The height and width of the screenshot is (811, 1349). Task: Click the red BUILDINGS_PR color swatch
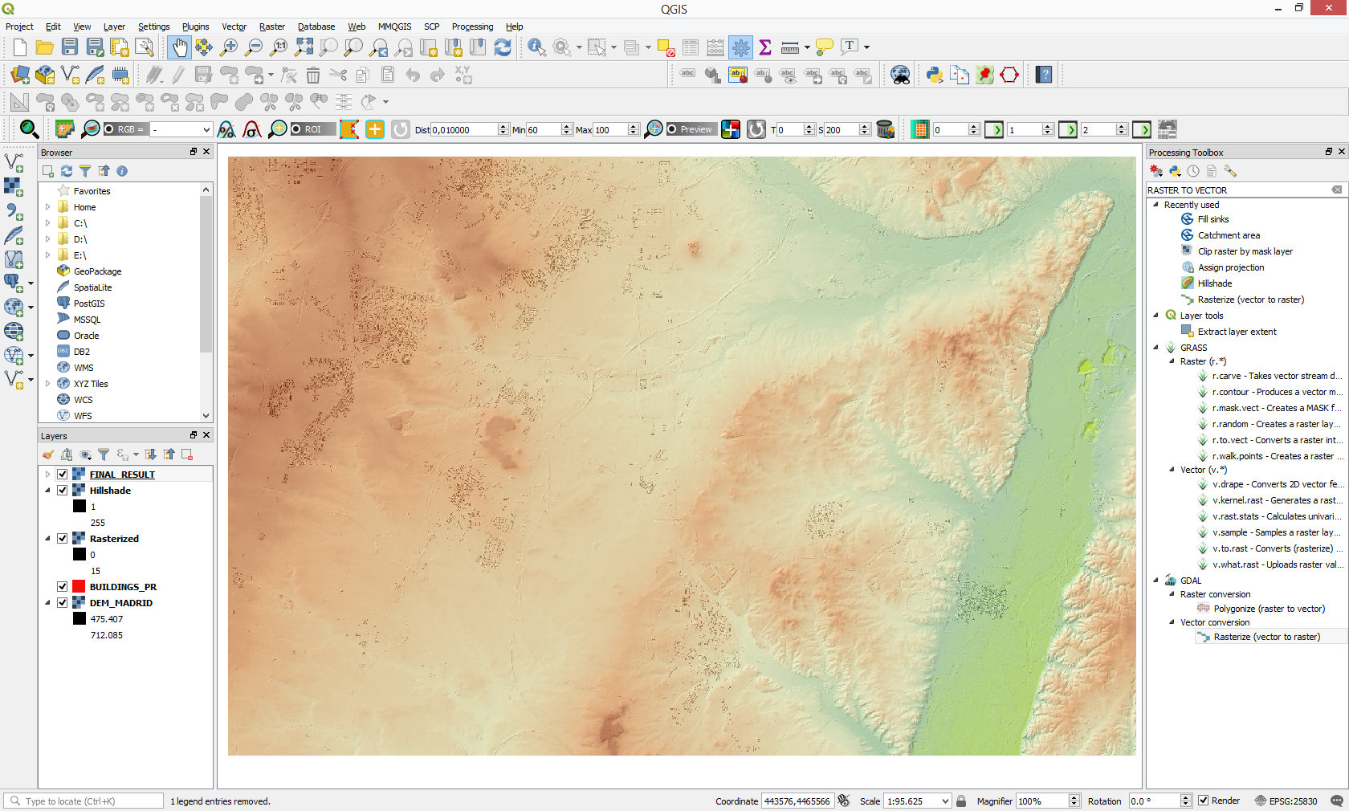[x=79, y=587]
